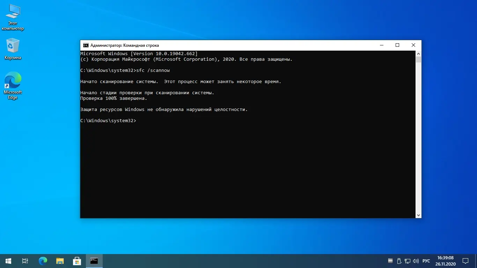This screenshot has width=477, height=268.
Task: Click the Command Prompt taskbar button
Action: pos(94,261)
